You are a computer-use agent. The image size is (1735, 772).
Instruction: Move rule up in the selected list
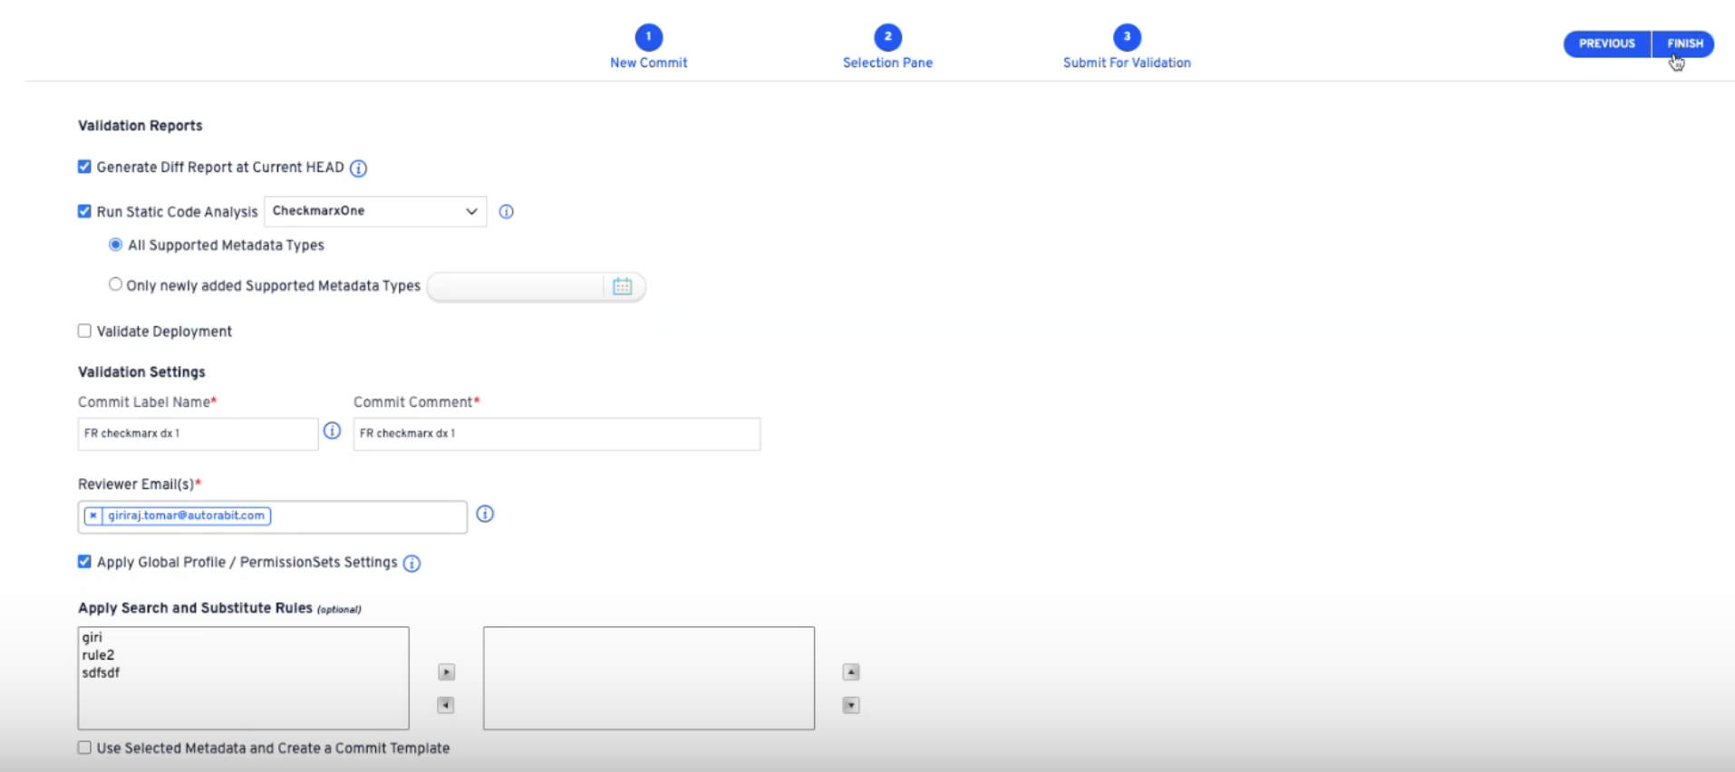tap(850, 672)
